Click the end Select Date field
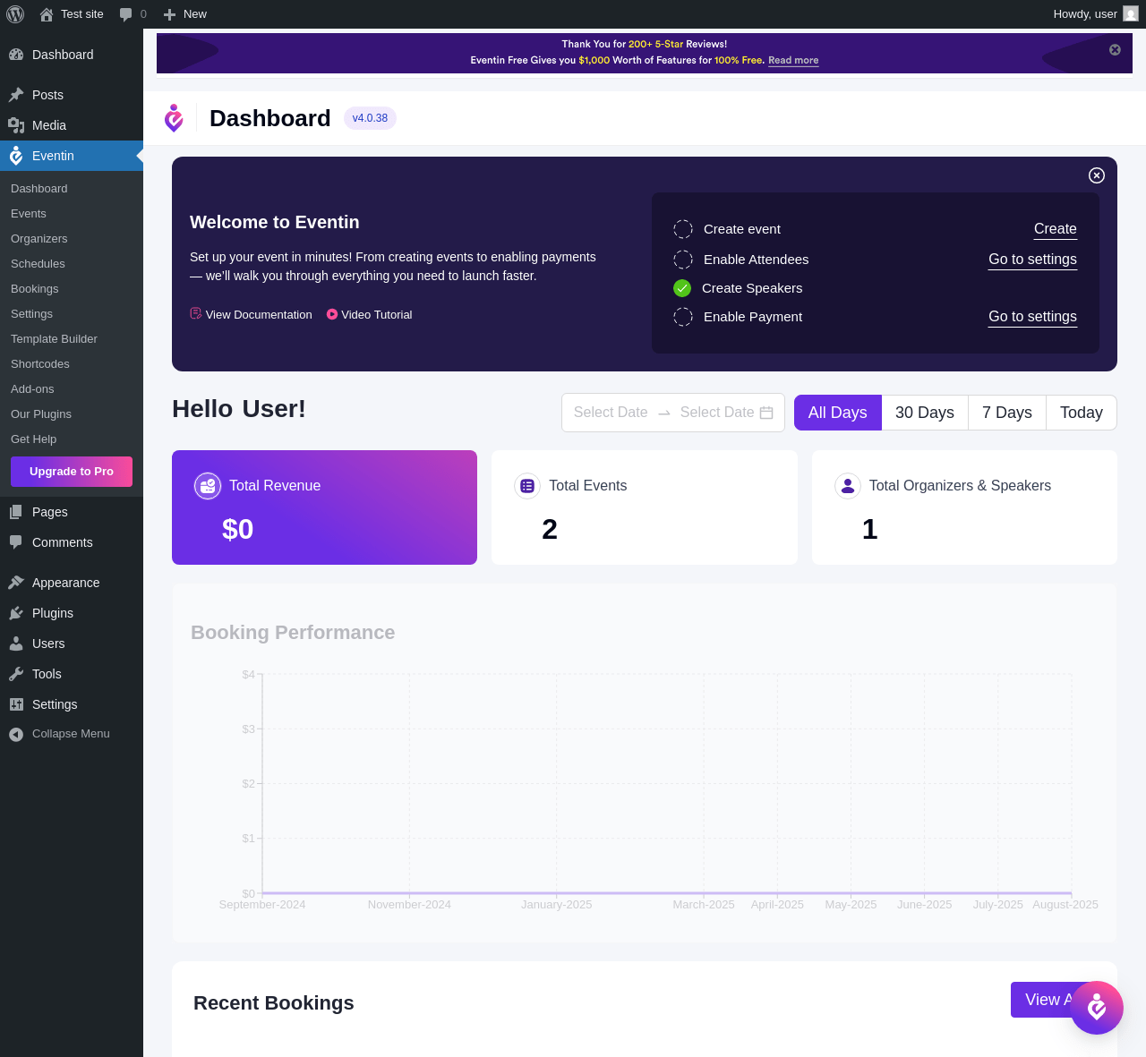This screenshot has height=1057, width=1146. click(717, 413)
